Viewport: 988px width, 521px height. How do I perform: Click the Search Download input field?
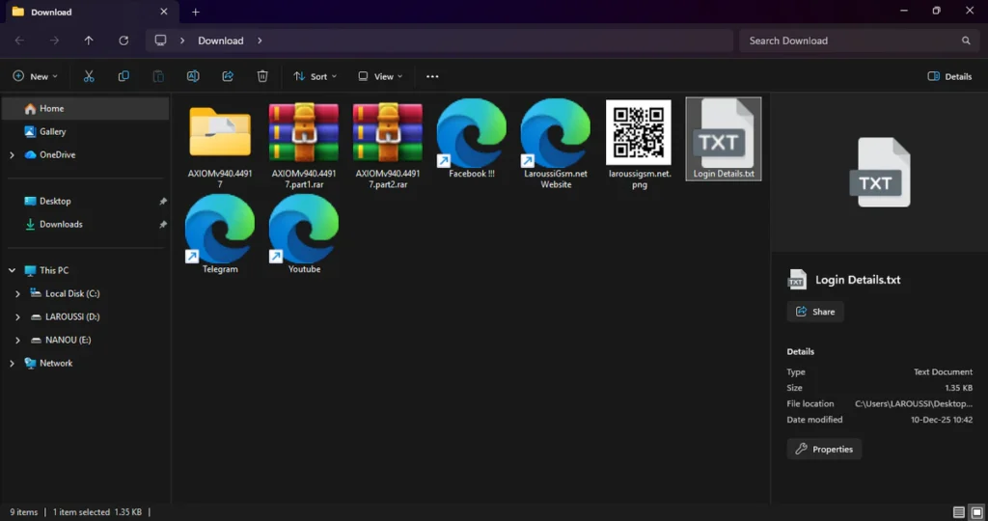click(x=849, y=41)
